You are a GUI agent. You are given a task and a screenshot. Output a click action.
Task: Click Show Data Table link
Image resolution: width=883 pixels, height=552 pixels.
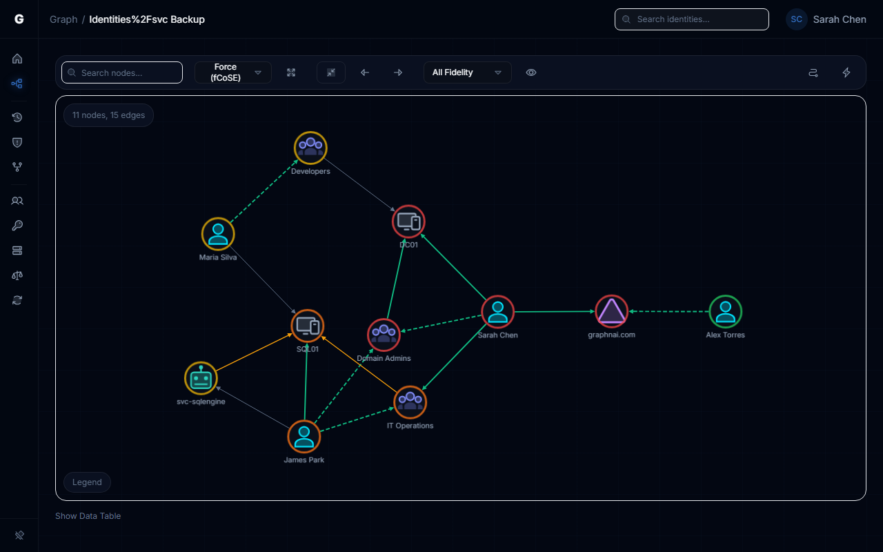88,515
